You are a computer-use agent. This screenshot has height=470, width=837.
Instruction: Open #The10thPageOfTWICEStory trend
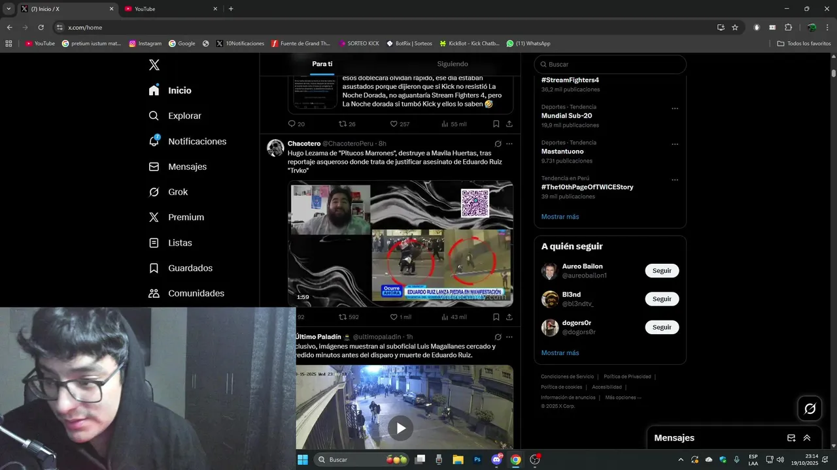click(x=587, y=187)
